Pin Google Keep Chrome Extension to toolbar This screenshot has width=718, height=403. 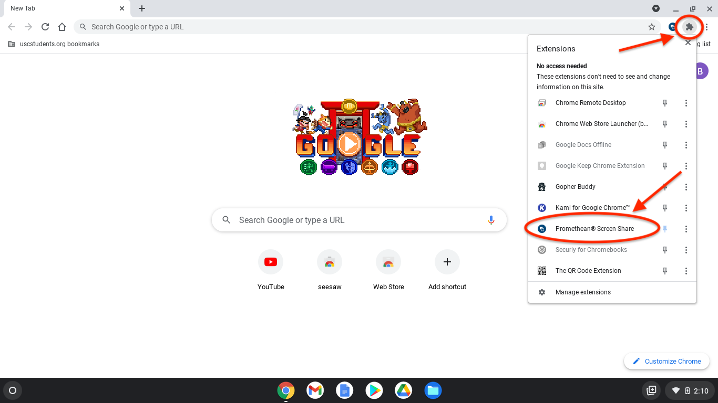[665, 166]
